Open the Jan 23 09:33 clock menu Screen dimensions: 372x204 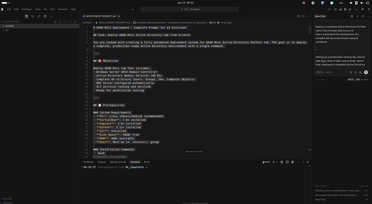[x=185, y=3]
